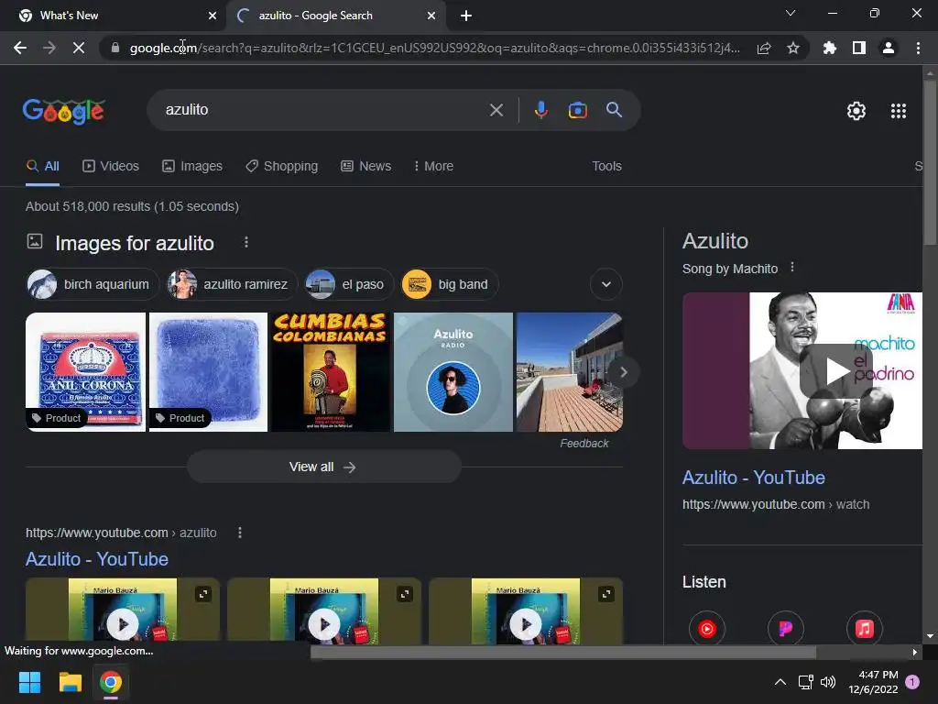Switch to the Images tab

[192, 166]
